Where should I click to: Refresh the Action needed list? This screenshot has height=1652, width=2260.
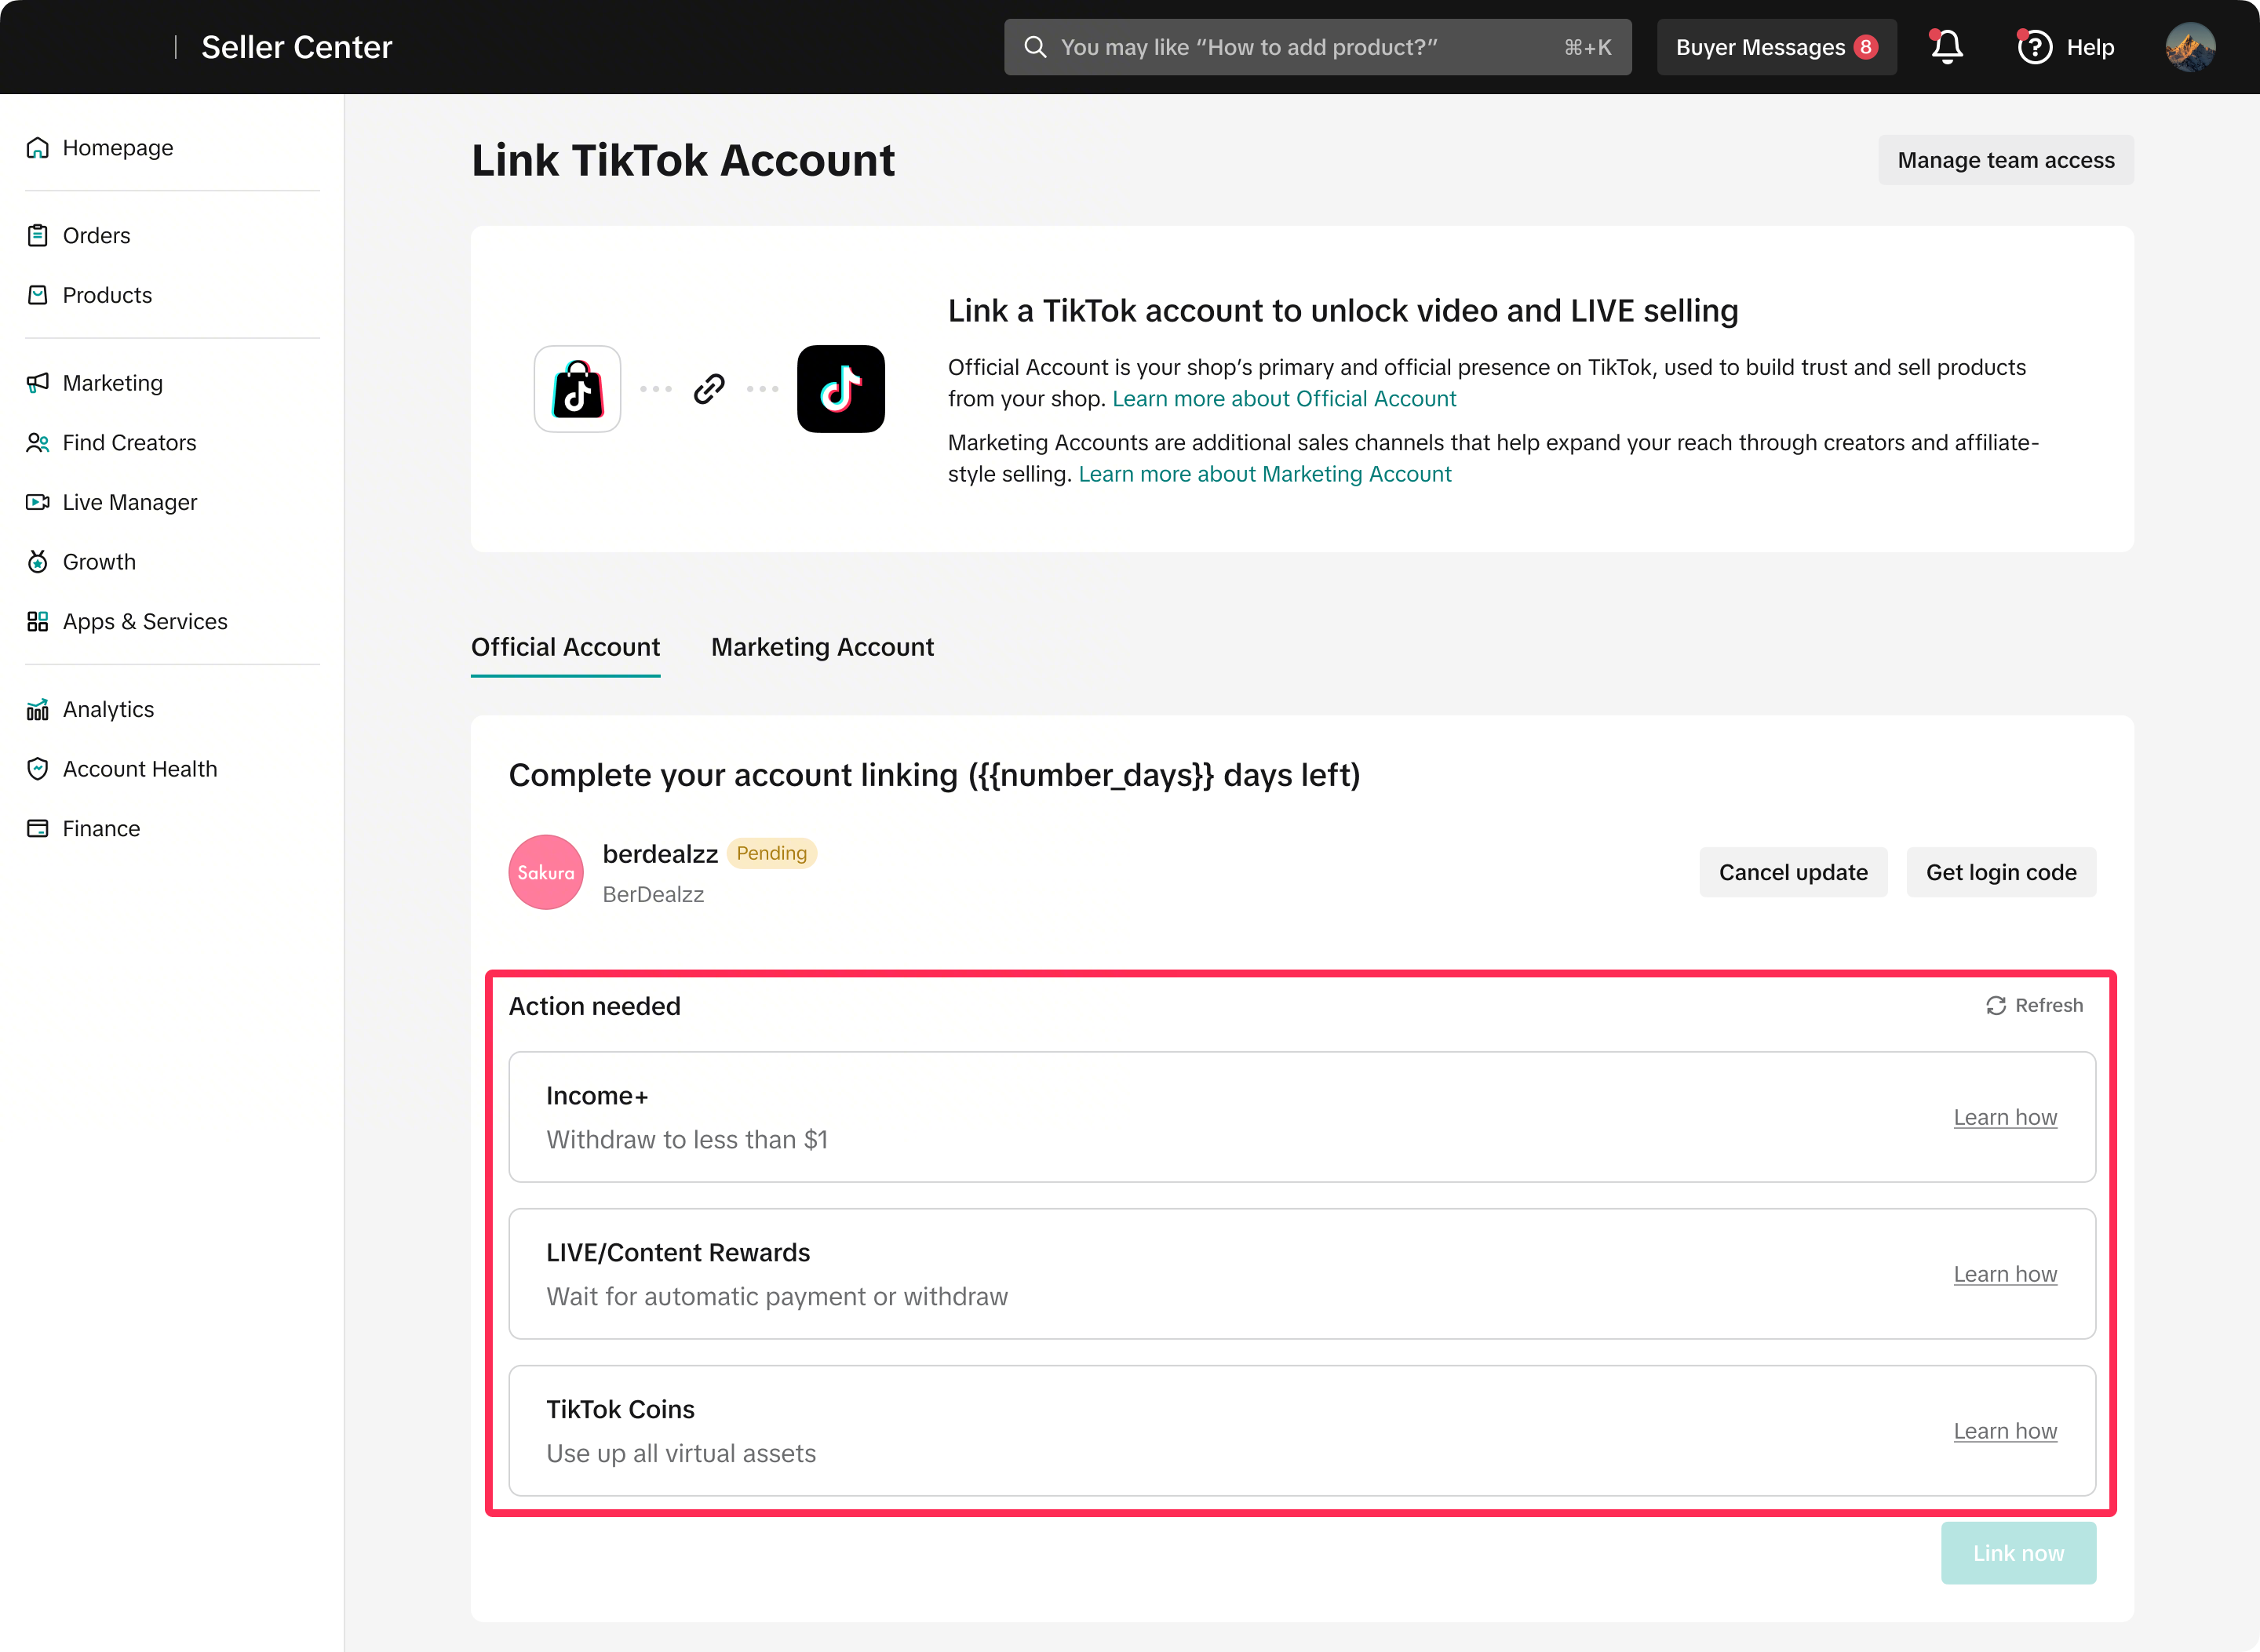2034,1005
